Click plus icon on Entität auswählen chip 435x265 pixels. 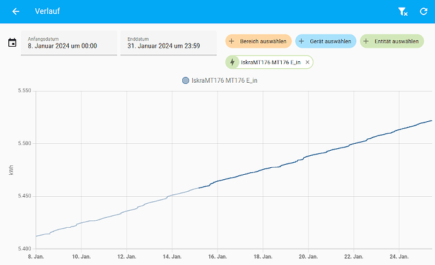tap(366, 42)
